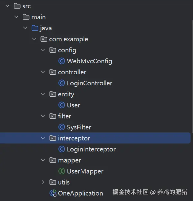The width and height of the screenshot is (193, 201).
Task: Select the UserMapper file
Action: 85,171
